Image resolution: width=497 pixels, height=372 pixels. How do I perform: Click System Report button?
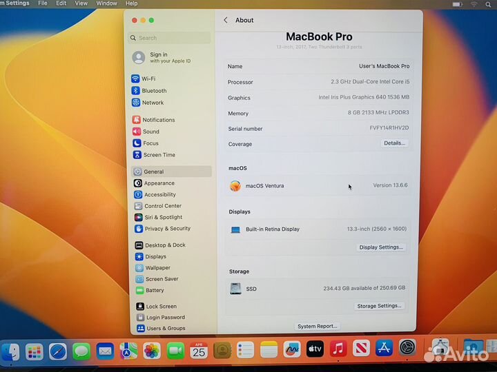click(317, 327)
